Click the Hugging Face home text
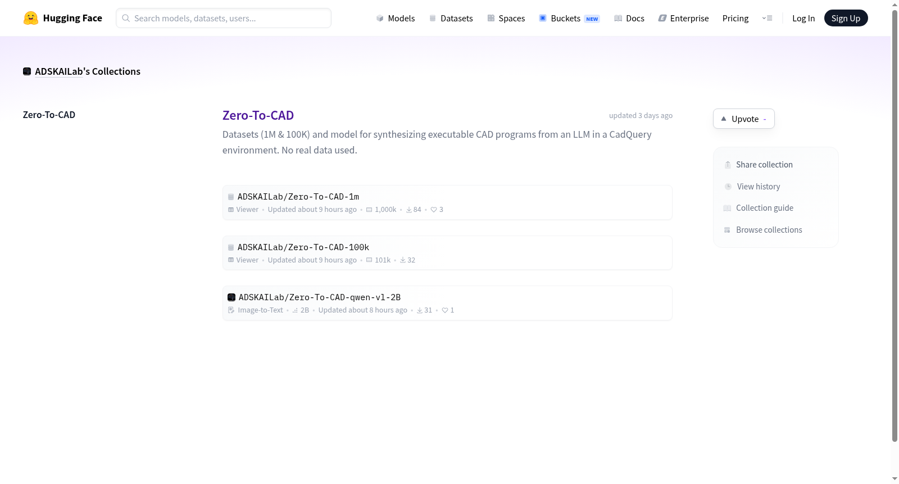Viewport: 899px width, 484px height. (x=72, y=18)
